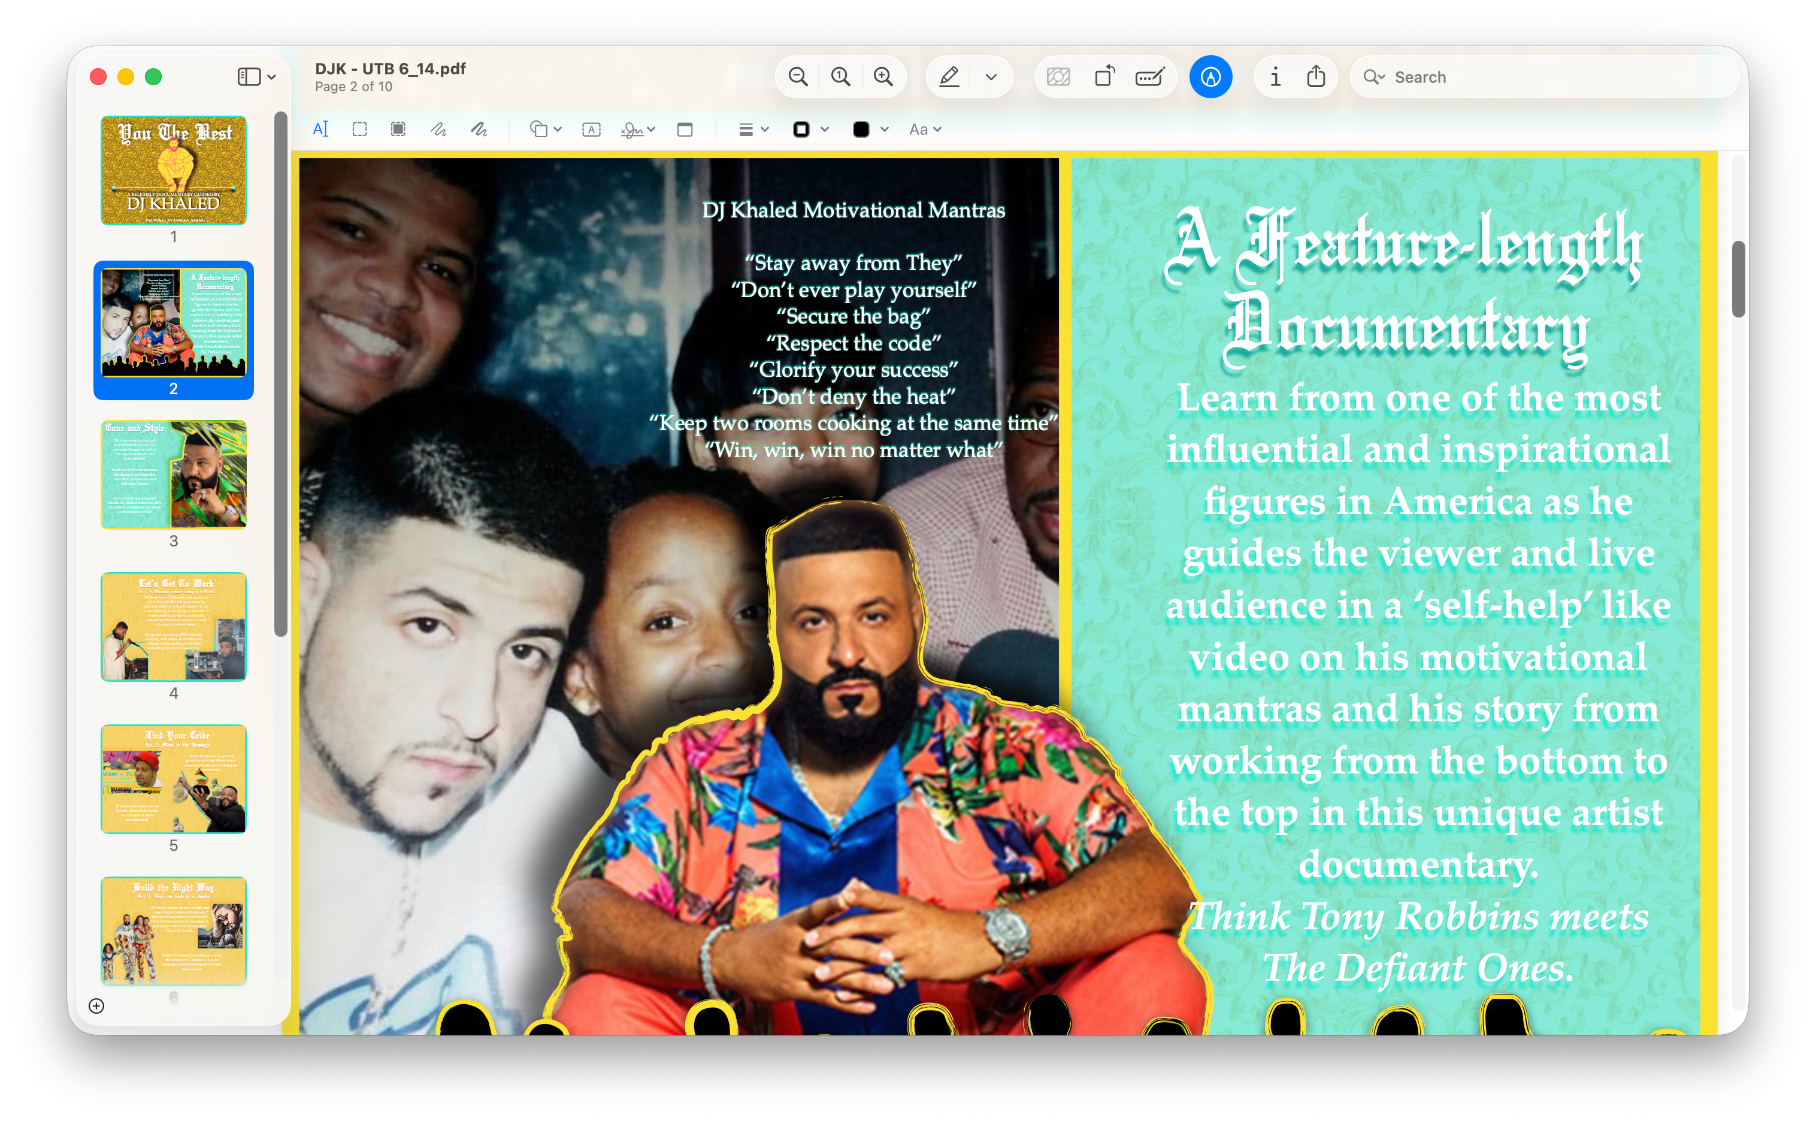1816x1124 pixels.
Task: Open the highlight color options chevron
Action: (991, 77)
